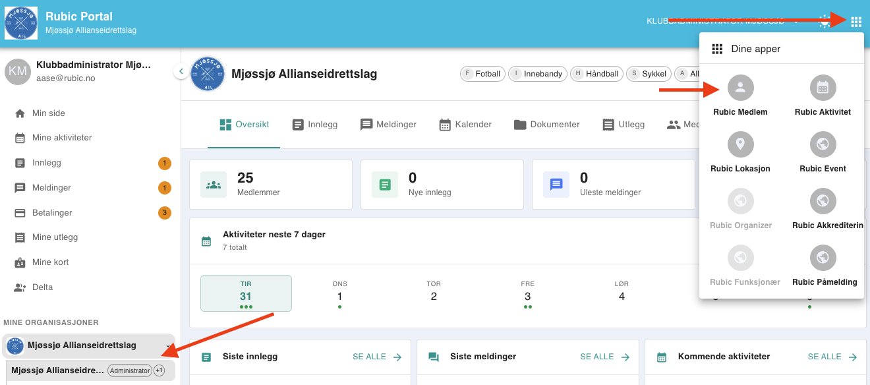Select day LØR 4

tap(622, 293)
